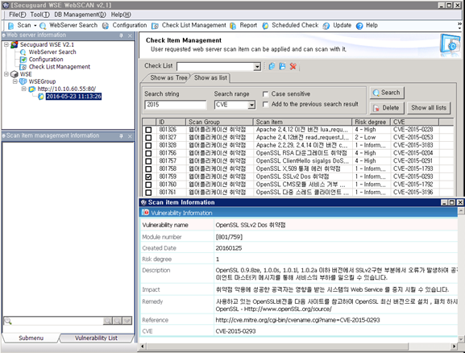465x353 pixels.
Task: Check the box for item 801757
Action: (x=148, y=161)
